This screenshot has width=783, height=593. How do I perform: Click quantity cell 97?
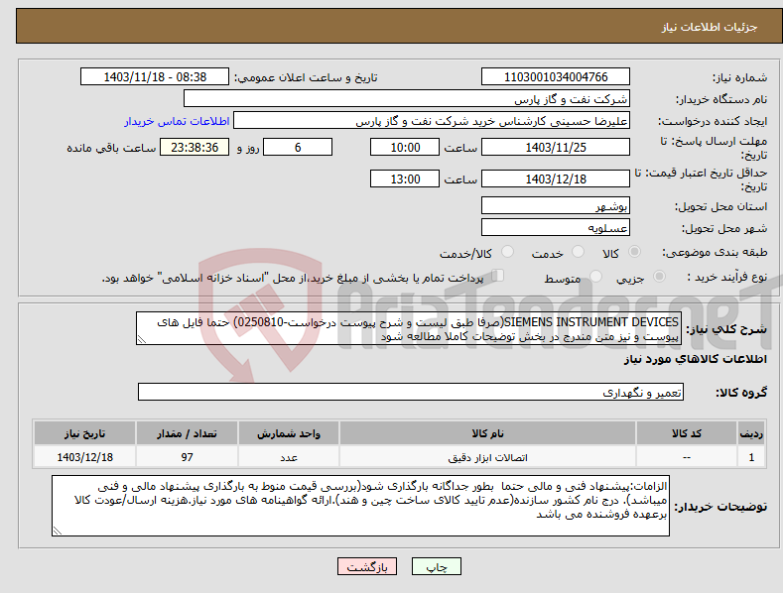(x=187, y=457)
